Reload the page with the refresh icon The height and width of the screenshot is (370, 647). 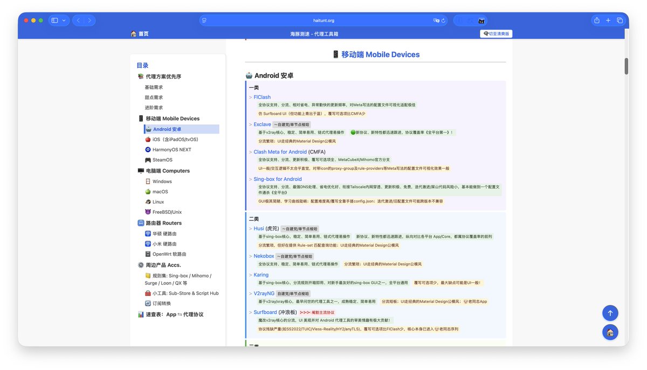tap(443, 20)
